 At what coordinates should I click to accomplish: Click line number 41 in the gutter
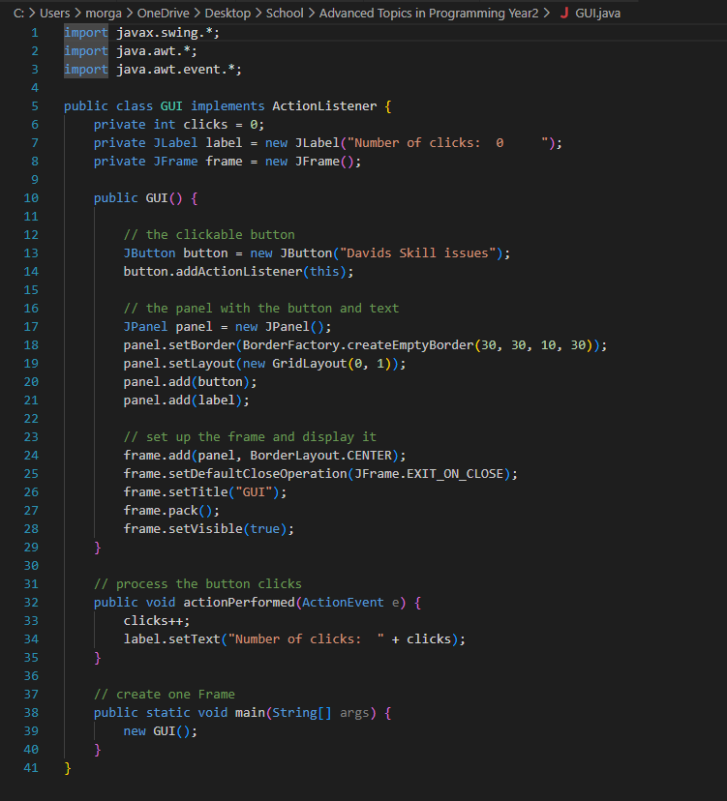31,768
